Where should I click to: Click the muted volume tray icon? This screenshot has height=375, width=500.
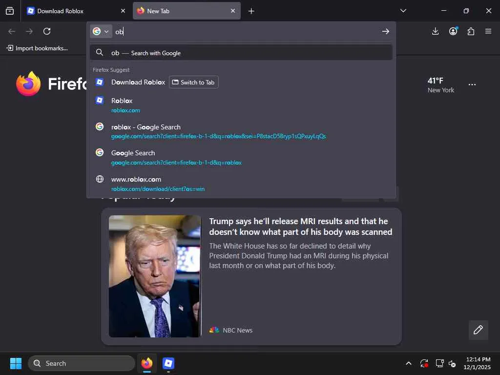point(452,363)
